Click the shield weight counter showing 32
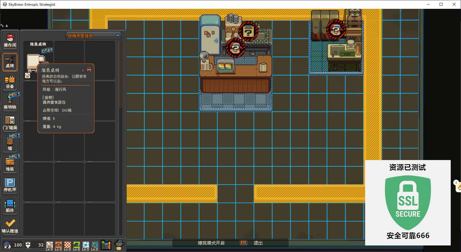 (34, 245)
